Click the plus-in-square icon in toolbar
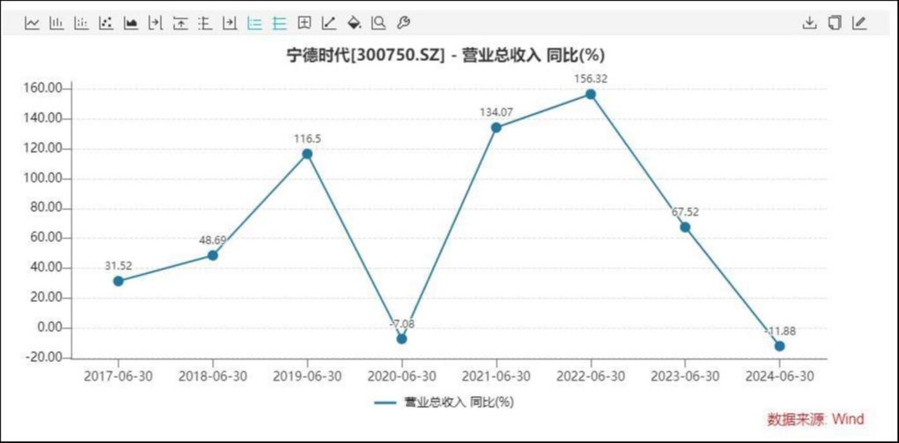Screen dimensions: 899x443 [304, 23]
